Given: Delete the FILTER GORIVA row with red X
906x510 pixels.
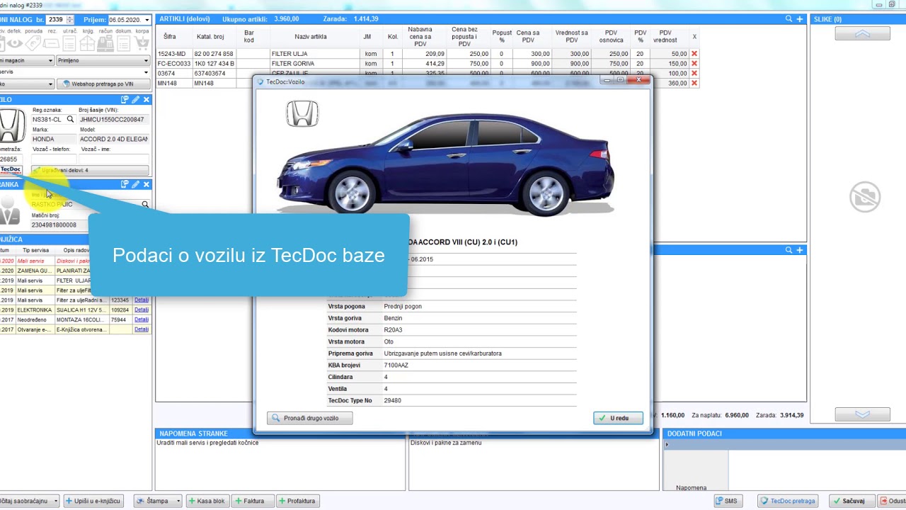Looking at the screenshot, I should coord(694,64).
